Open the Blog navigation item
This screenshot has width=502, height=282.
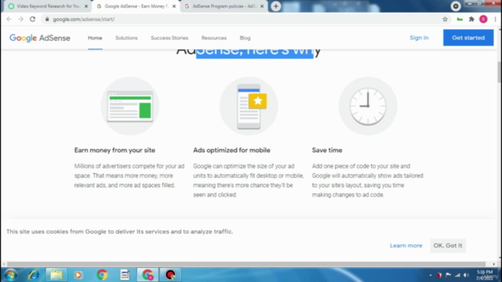[x=245, y=38]
